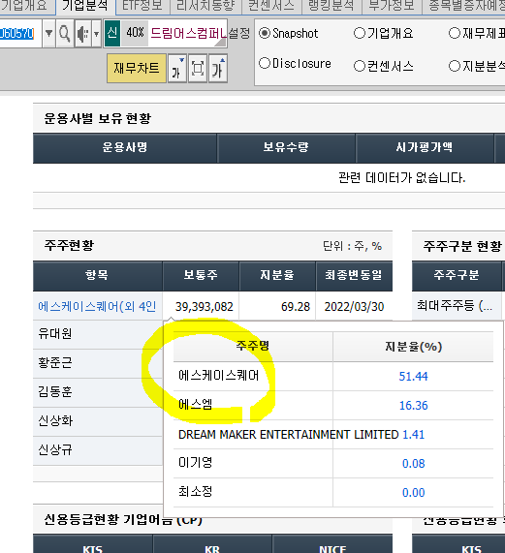Click the shareholder row 김동훈

(x=97, y=392)
